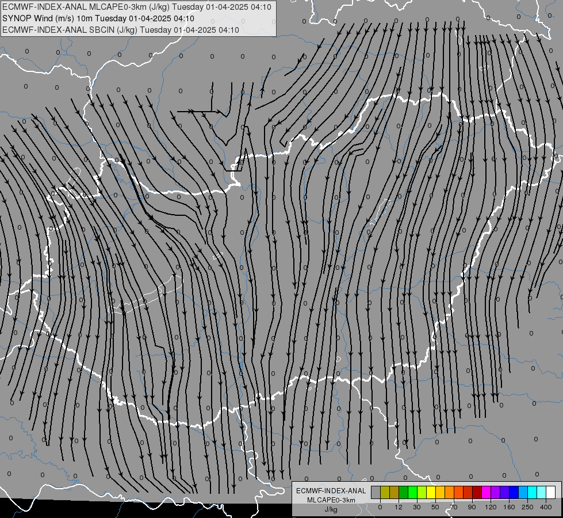563x518 pixels.
Task: Click the pure yellow legend swatch
Action: [x=431, y=492]
